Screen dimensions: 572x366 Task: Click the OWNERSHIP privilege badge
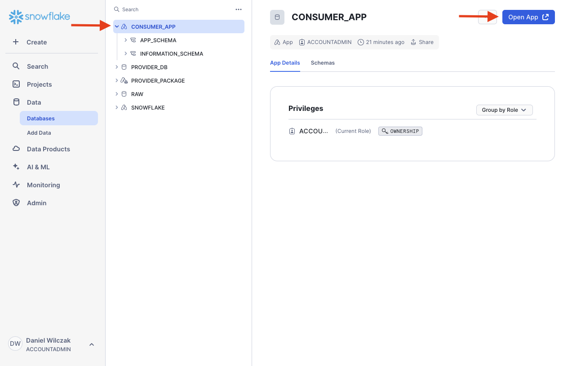pyautogui.click(x=400, y=131)
